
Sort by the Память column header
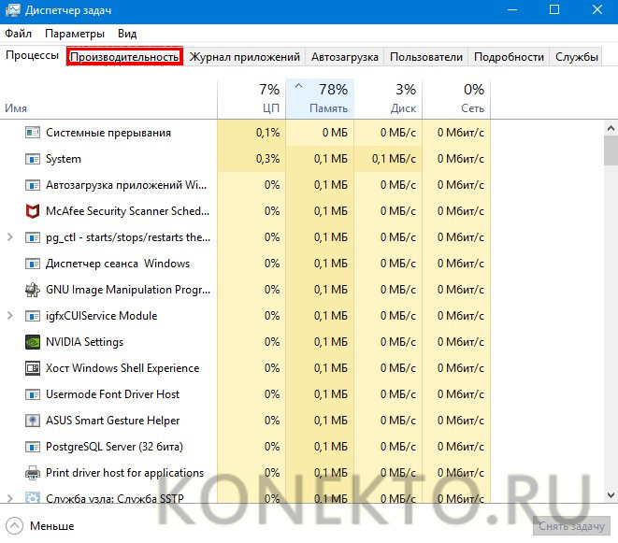320,99
